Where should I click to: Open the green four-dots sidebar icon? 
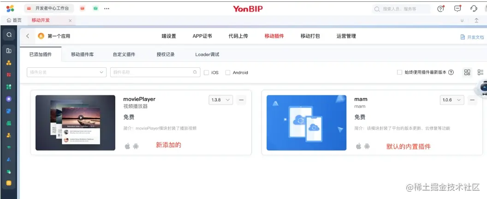[x=9, y=87]
